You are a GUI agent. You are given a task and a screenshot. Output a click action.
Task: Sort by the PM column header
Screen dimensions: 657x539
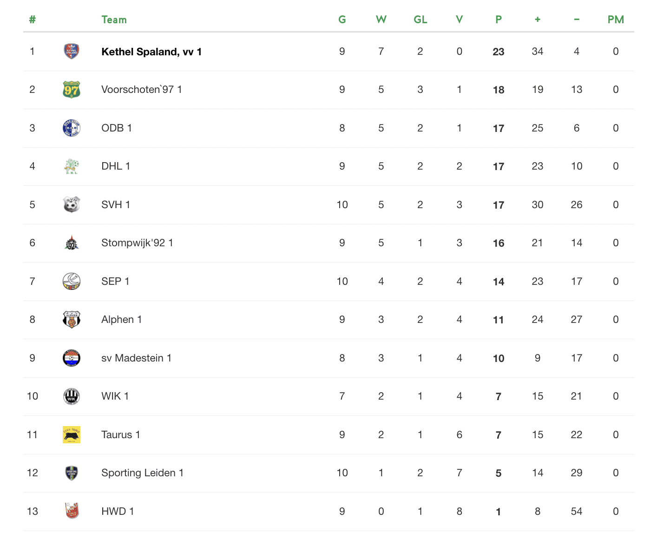(616, 20)
